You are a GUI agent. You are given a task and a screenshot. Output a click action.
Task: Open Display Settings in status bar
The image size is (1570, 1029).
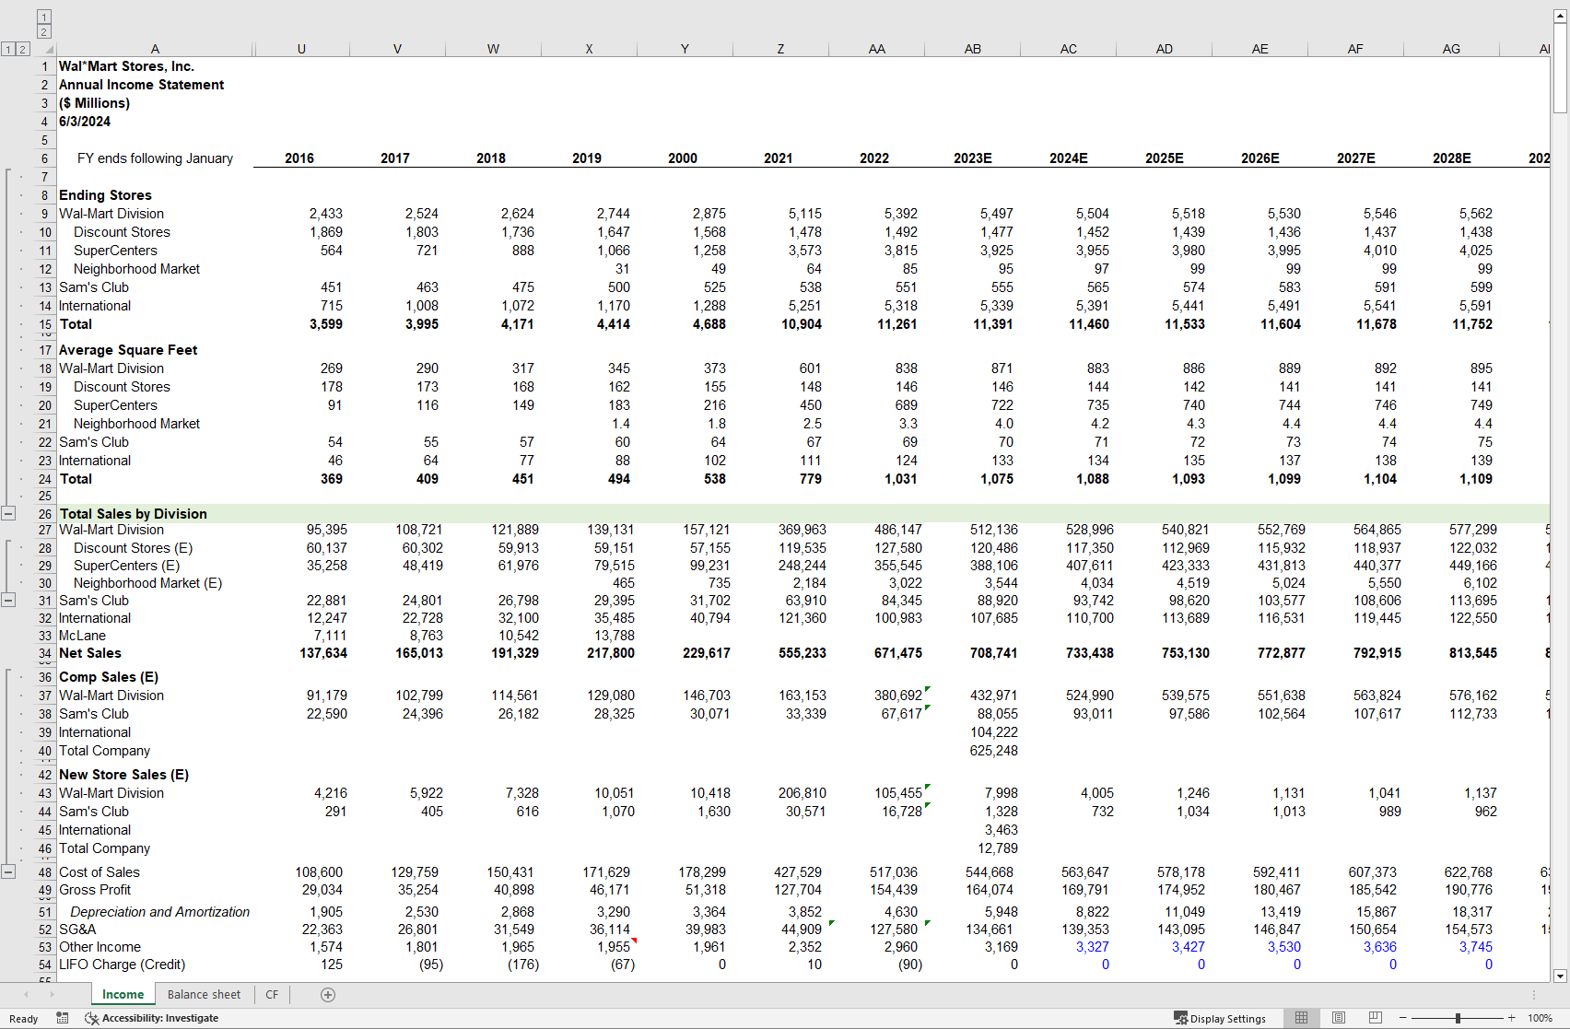tap(1220, 1018)
